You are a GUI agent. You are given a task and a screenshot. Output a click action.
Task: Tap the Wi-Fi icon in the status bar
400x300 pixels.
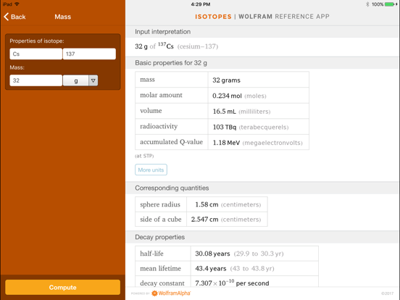click(17, 4)
